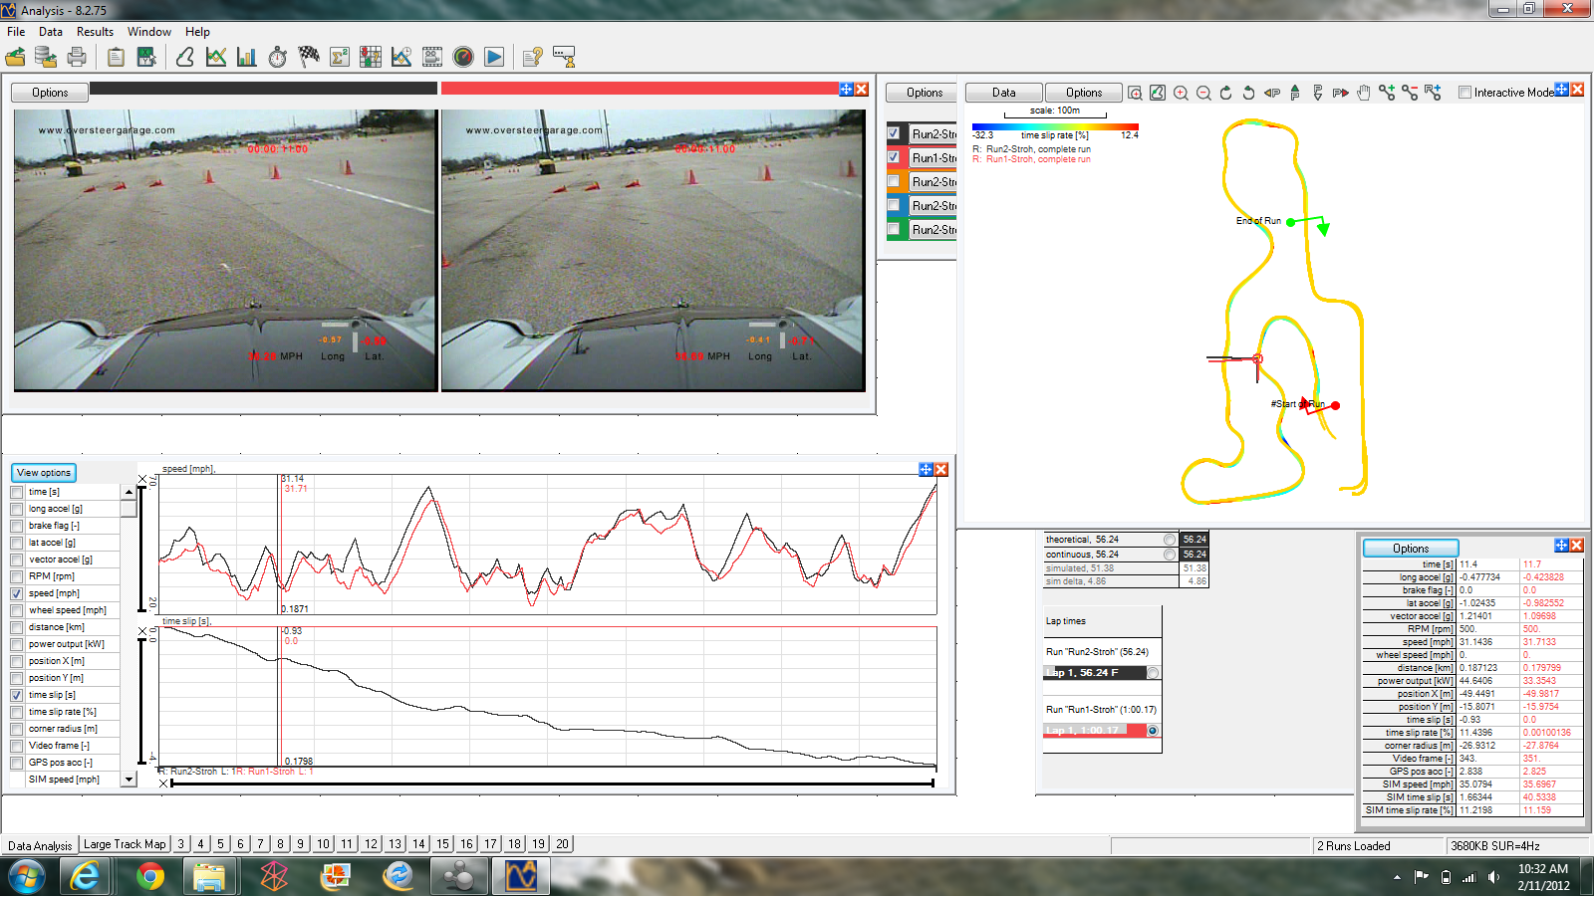
Task: Select the hand pan tool above map
Action: [x=1363, y=93]
